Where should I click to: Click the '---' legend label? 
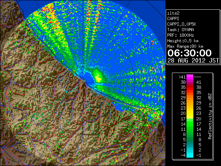[198, 77]
